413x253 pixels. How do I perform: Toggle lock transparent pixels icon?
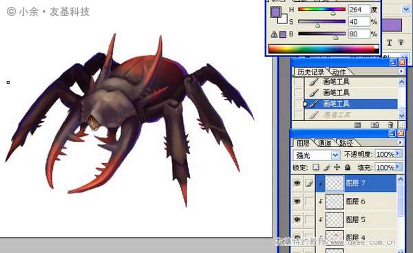[x=315, y=167]
